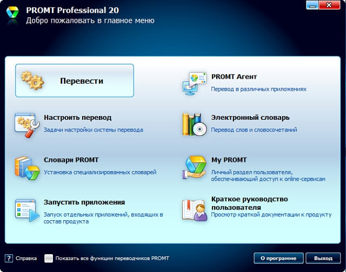Click the label Показать все функции переводчиков PROMT
The width and height of the screenshot is (346, 272).
112,259
